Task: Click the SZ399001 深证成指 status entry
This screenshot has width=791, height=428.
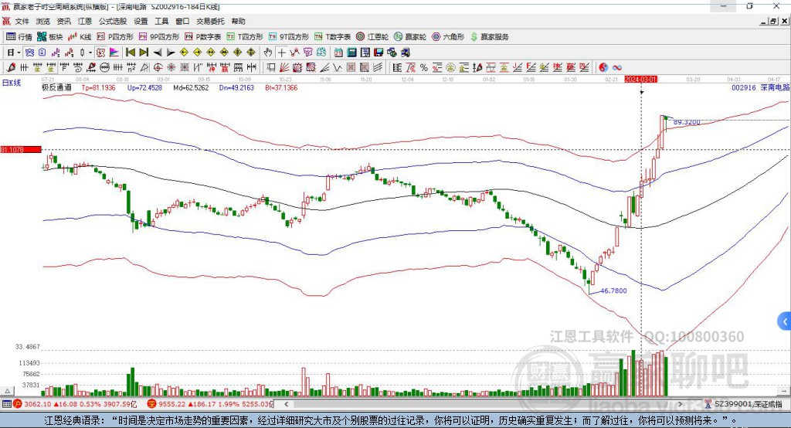Action: 749,404
